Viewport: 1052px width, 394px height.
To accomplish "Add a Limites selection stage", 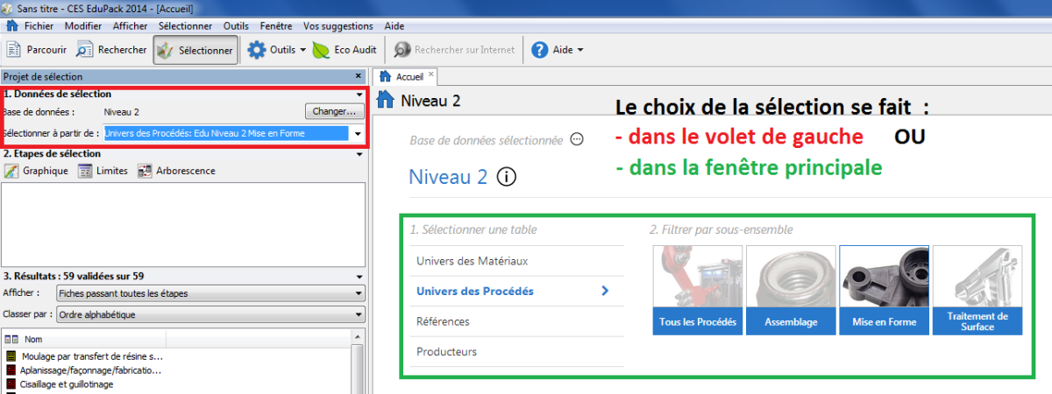I will pyautogui.click(x=103, y=171).
